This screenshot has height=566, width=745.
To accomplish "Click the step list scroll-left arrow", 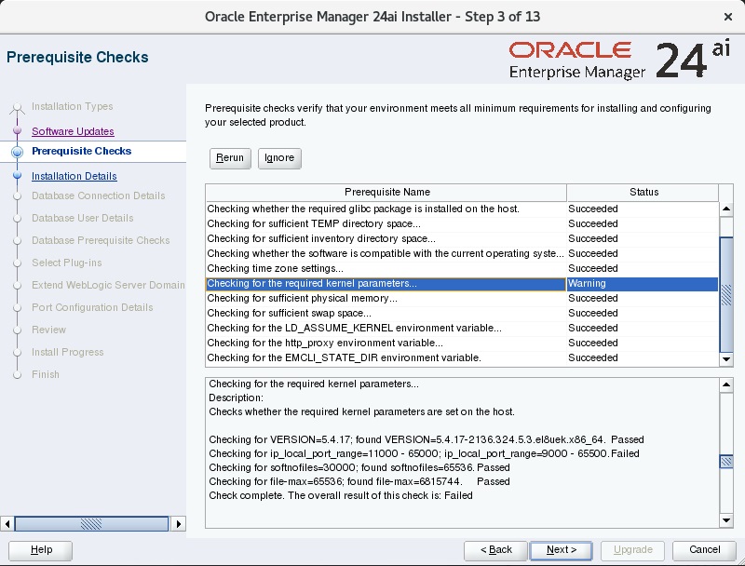I will coord(7,524).
